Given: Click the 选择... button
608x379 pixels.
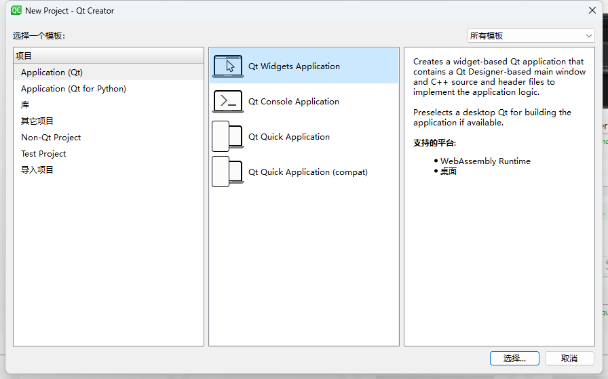Looking at the screenshot, I should (x=514, y=359).
